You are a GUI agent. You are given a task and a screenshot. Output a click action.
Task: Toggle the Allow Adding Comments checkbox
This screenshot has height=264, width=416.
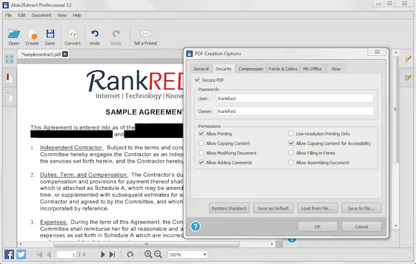(201, 162)
